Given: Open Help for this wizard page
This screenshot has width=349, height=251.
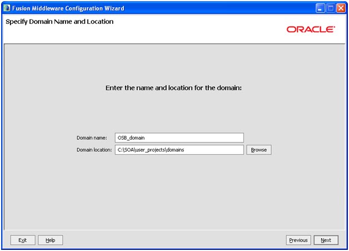Looking at the screenshot, I should pyautogui.click(x=51, y=240).
